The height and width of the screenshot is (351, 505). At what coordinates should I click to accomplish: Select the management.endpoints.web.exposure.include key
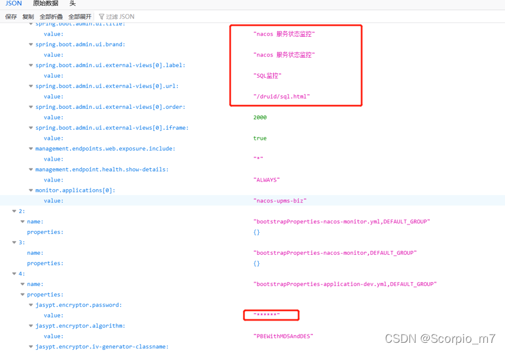105,149
